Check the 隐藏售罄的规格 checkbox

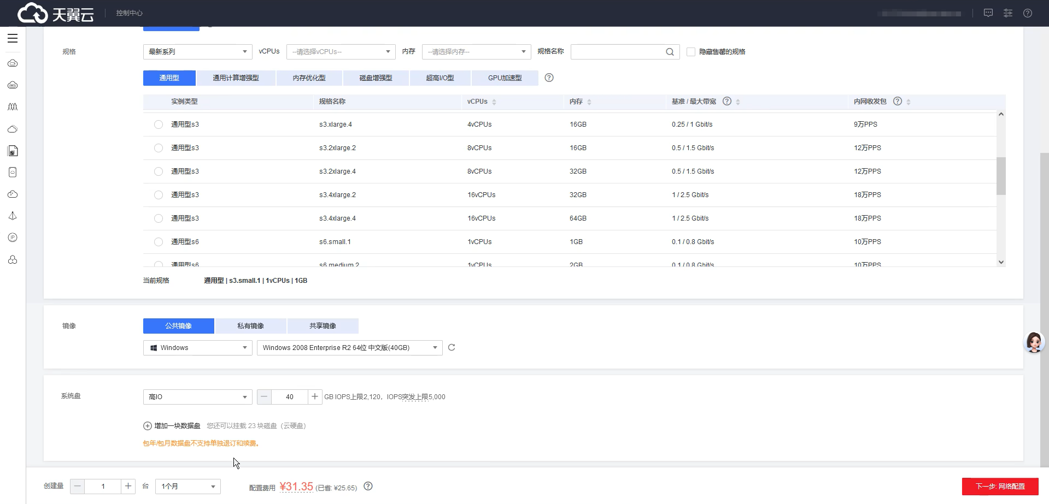point(690,51)
